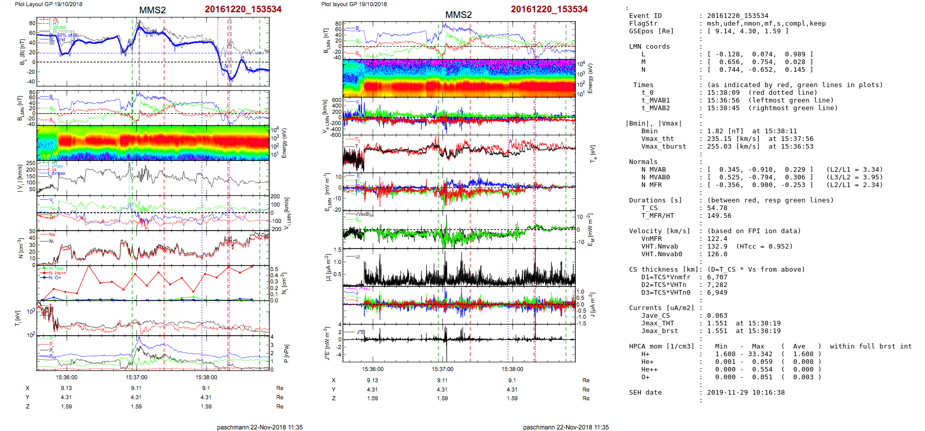925x431 pixels.
Task: Click the ion energy spectrogram in left plot
Action: [153, 143]
